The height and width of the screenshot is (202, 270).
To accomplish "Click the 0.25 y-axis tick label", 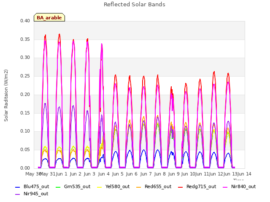I will (x=25, y=76).
